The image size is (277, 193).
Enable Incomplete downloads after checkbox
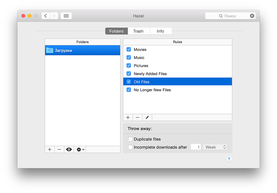coord(130,147)
